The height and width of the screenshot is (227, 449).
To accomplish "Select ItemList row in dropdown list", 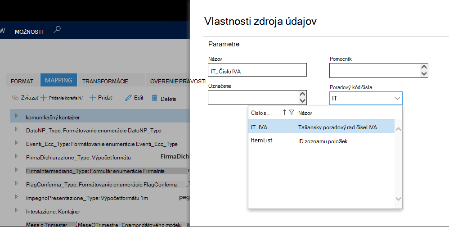I will [x=321, y=141].
